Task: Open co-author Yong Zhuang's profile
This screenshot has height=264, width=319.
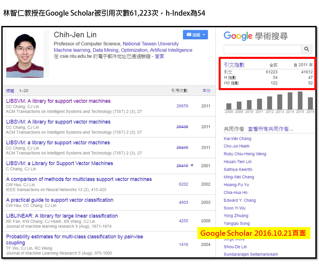Action: pyautogui.click(x=236, y=215)
